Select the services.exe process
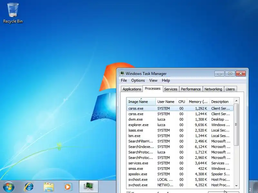This screenshot has width=258, height=193. (x=180, y=163)
